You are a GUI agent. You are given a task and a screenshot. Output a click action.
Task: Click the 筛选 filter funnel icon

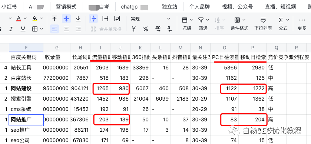tap(201, 20)
